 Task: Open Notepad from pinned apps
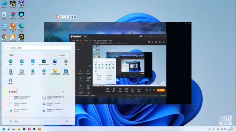click(x=33, y=72)
